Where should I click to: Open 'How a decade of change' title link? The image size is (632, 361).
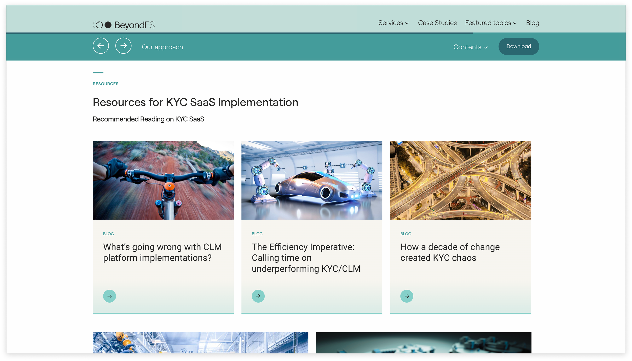(450, 252)
